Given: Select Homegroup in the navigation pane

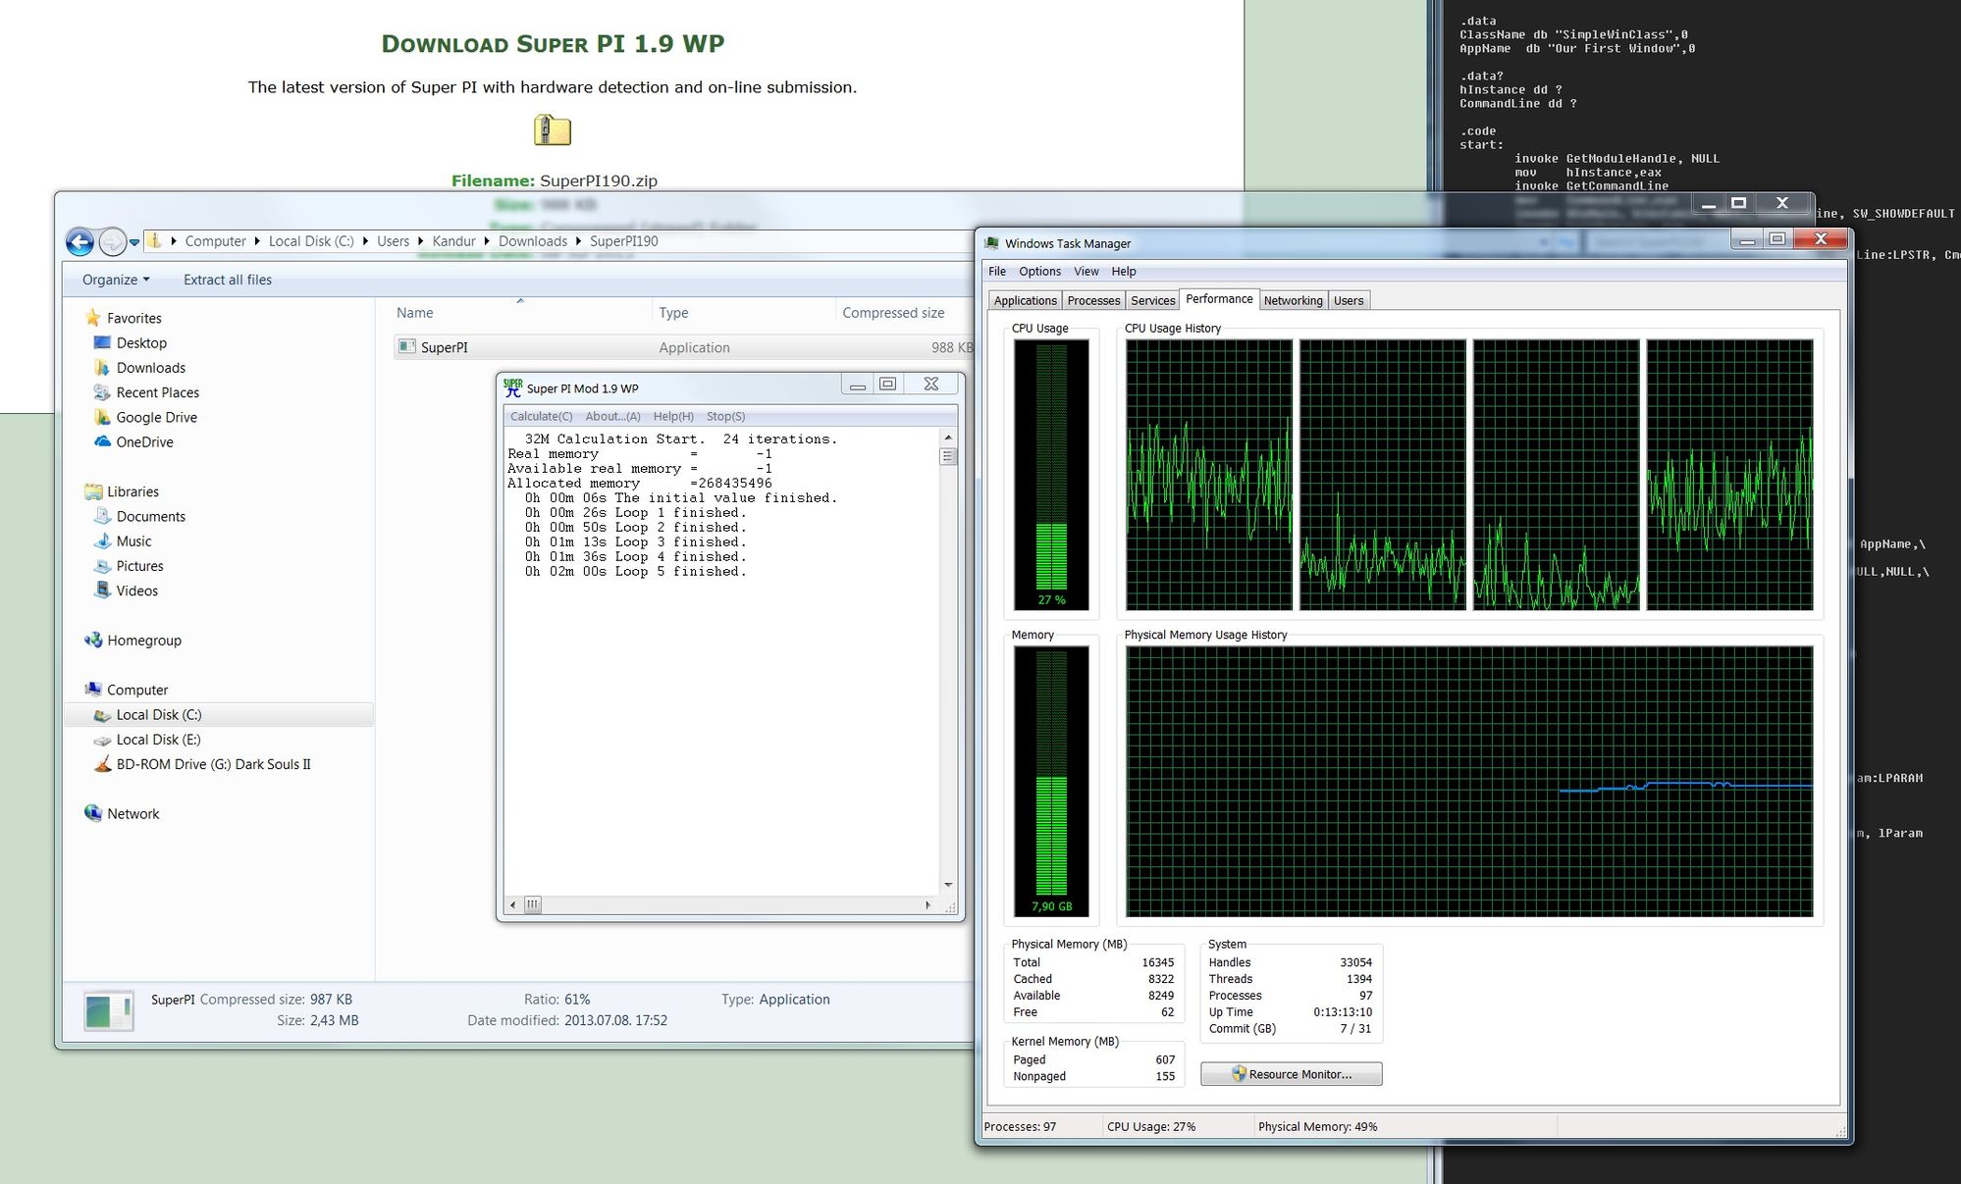Looking at the screenshot, I should (144, 641).
